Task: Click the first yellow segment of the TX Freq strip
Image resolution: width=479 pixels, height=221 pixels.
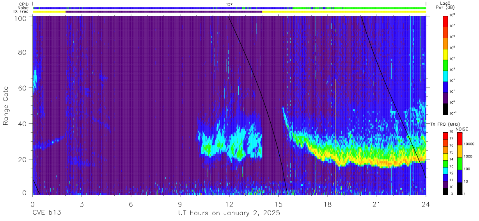Action: [49, 12]
